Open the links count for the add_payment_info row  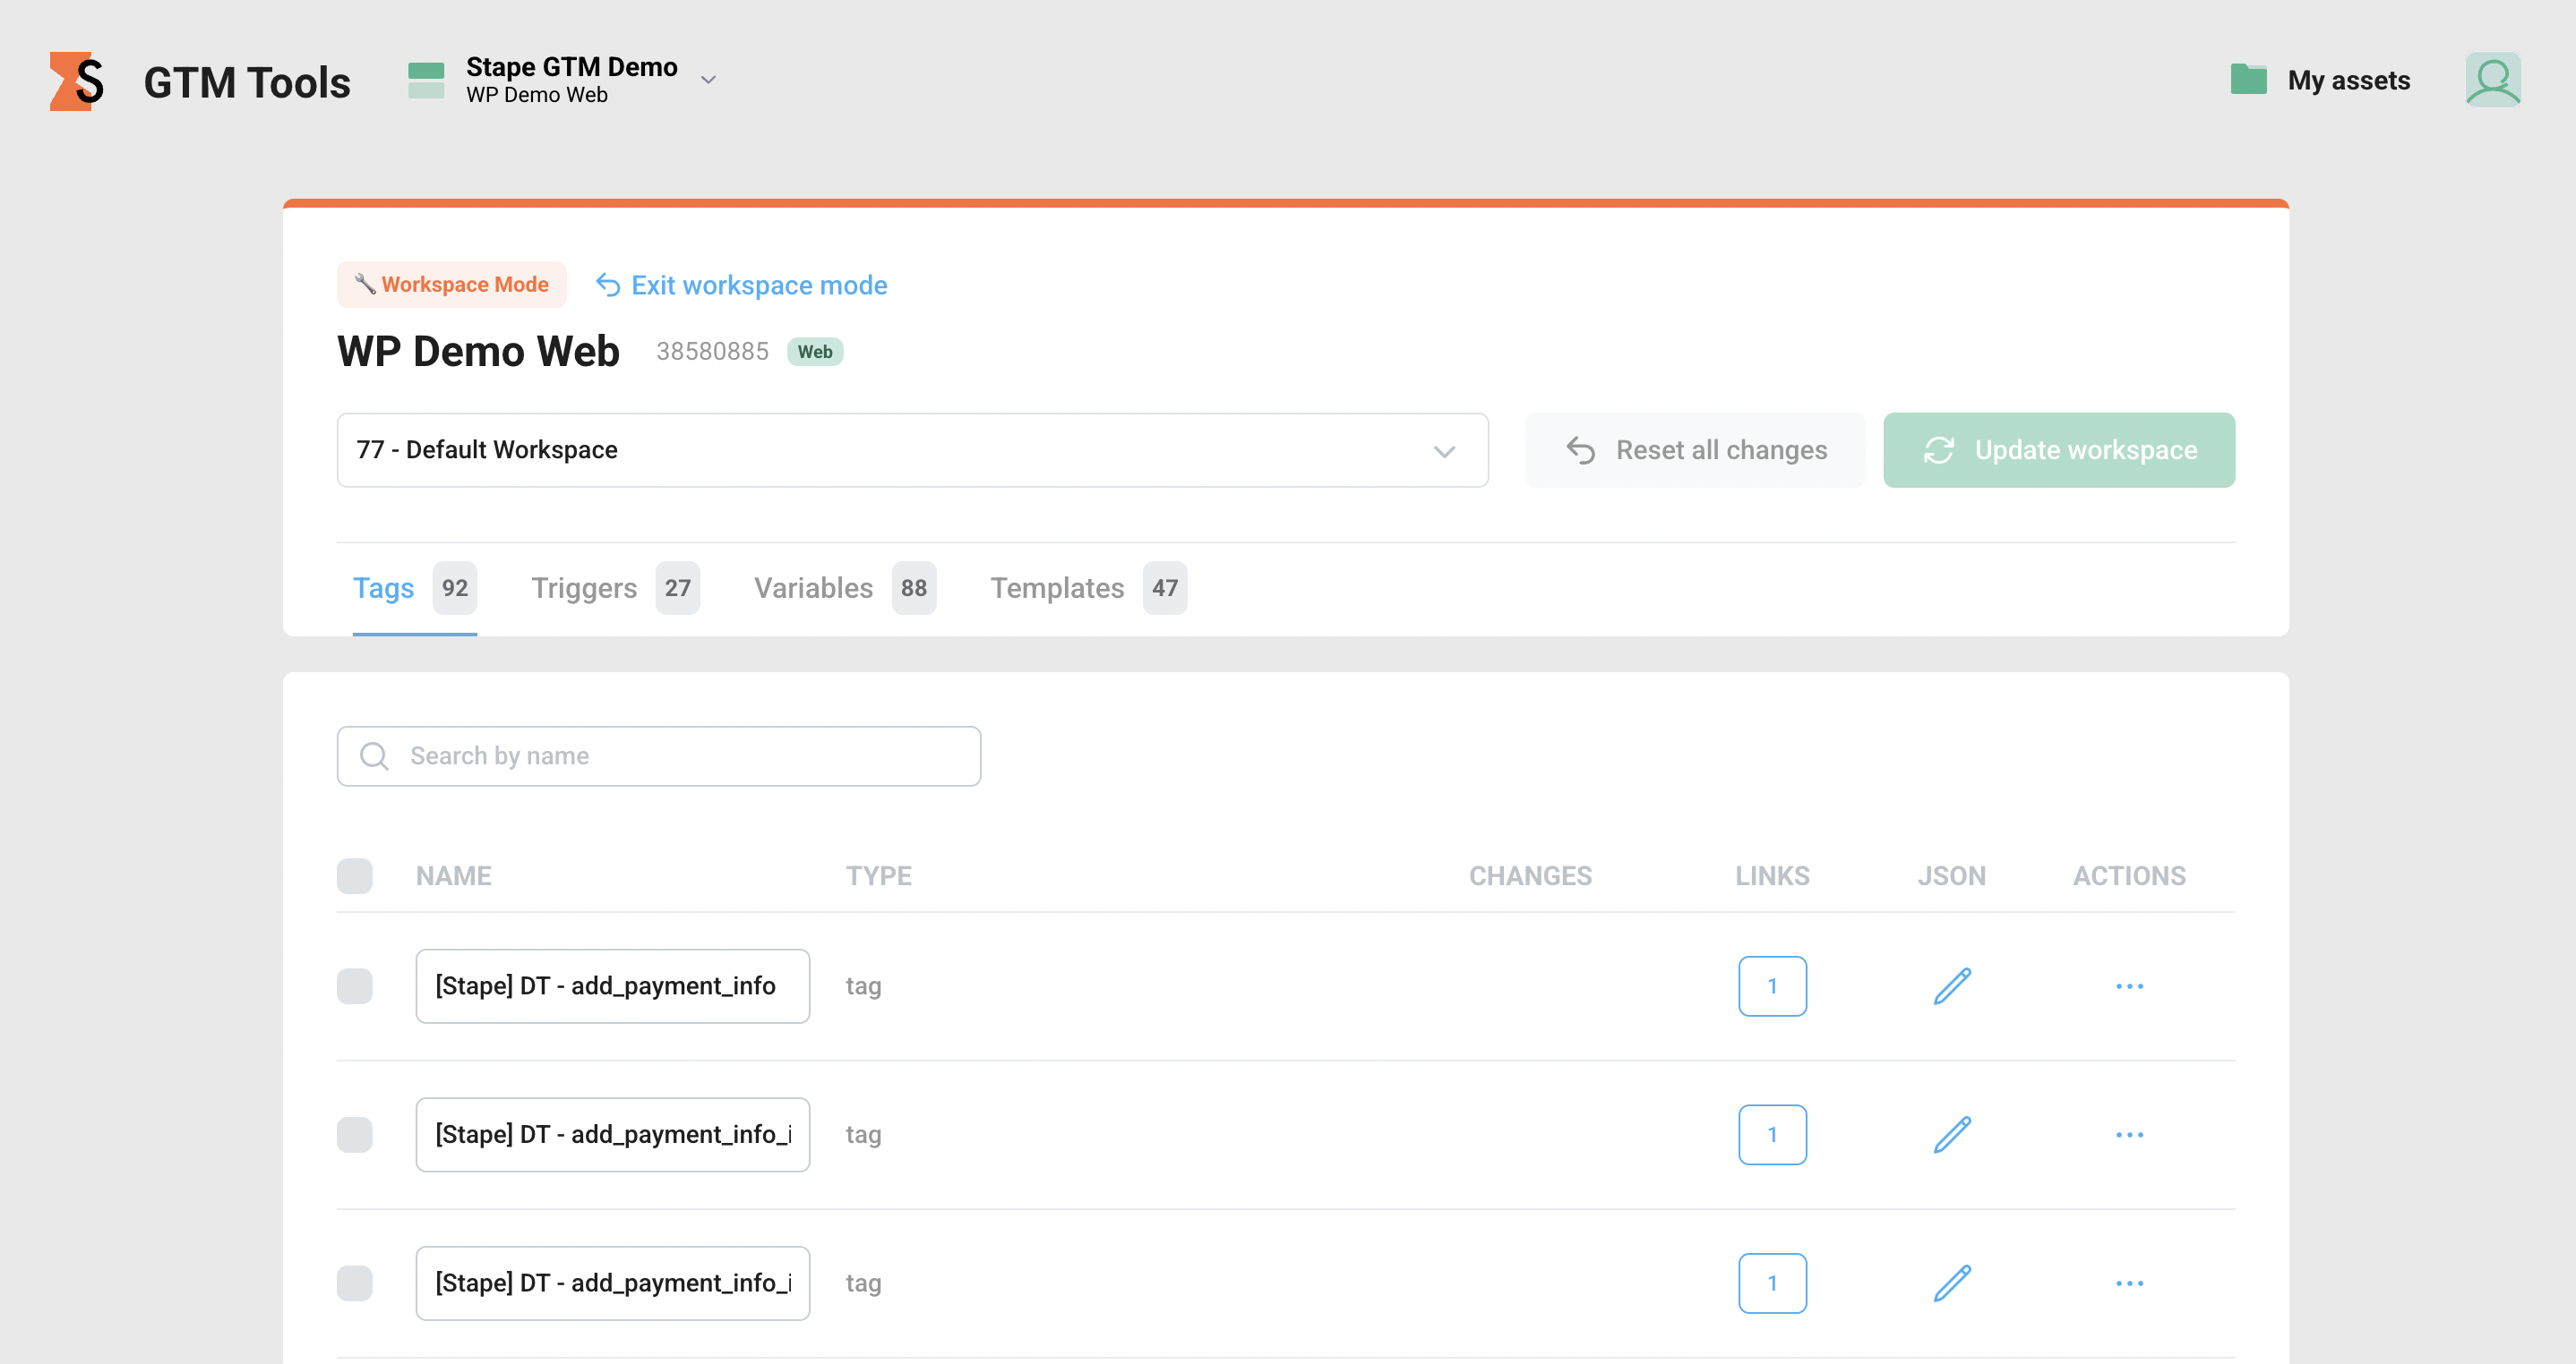point(1772,986)
